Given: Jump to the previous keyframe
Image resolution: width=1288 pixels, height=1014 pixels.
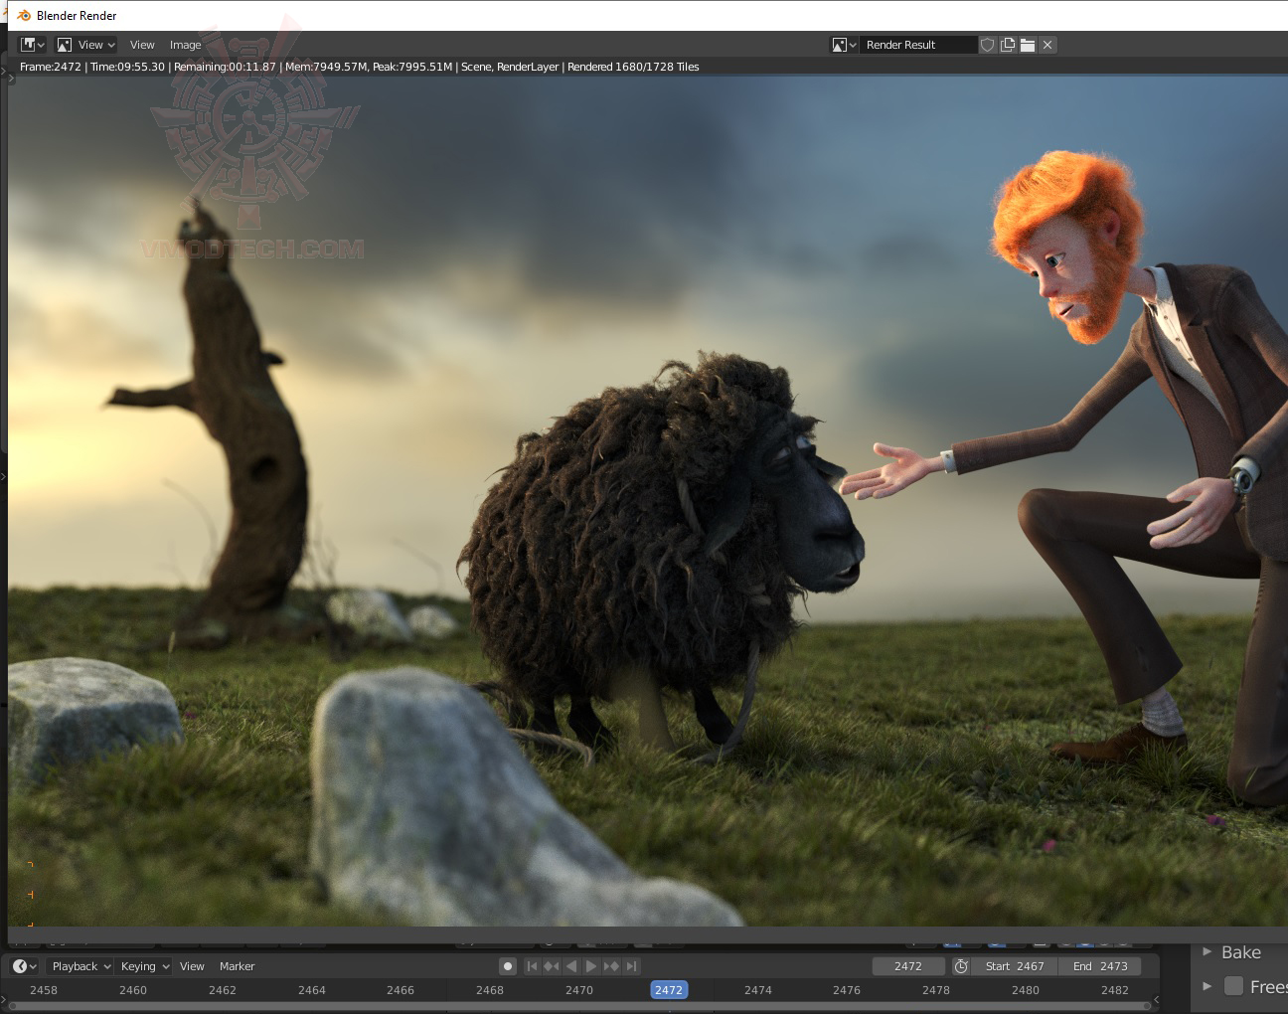Looking at the screenshot, I should pos(552,966).
